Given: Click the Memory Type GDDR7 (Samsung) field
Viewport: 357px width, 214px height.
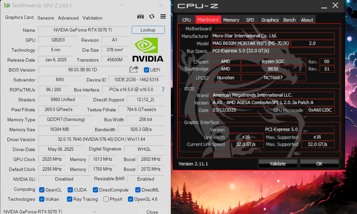Looking at the screenshot, I should (66, 119).
